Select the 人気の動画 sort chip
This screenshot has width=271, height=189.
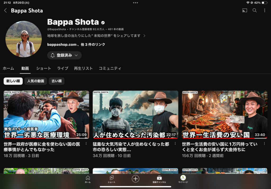(x=36, y=81)
